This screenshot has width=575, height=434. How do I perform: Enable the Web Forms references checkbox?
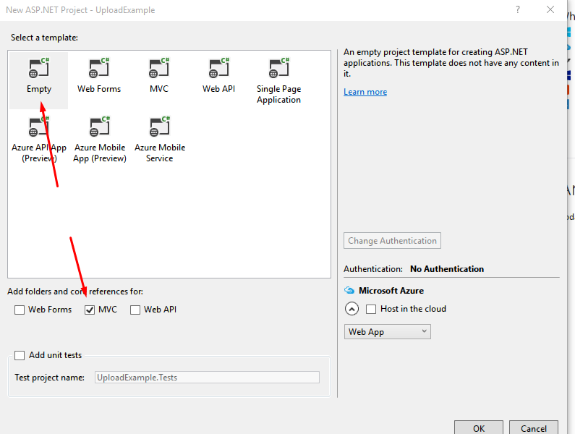(20, 310)
